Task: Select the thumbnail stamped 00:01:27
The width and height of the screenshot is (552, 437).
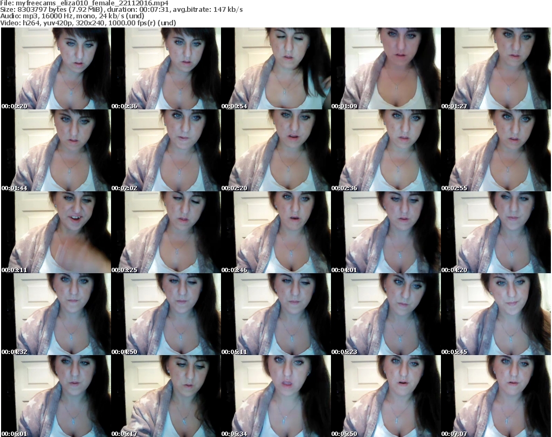Action: (x=496, y=68)
